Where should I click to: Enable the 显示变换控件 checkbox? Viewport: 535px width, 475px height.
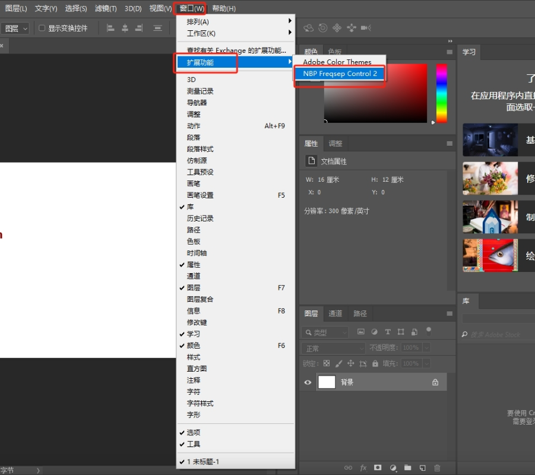42,28
